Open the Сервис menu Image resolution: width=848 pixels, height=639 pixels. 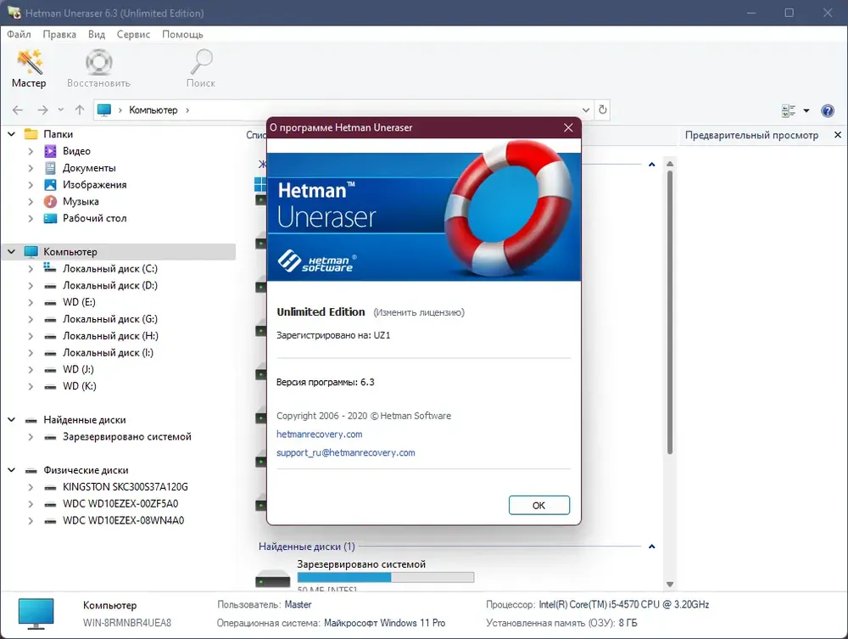coord(134,34)
